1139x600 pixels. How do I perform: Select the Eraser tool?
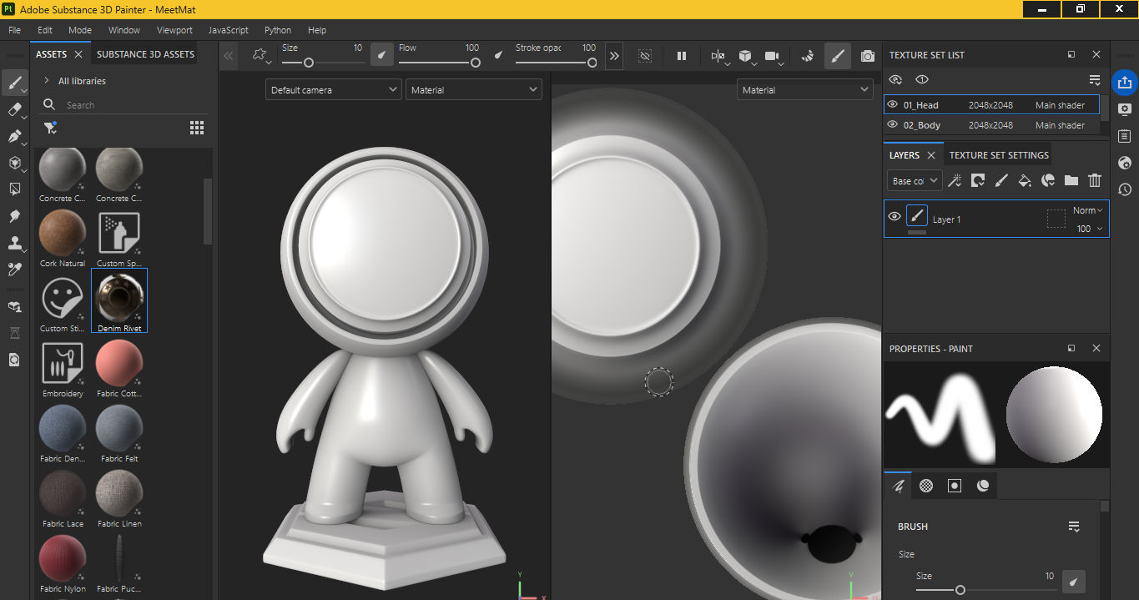click(x=14, y=110)
